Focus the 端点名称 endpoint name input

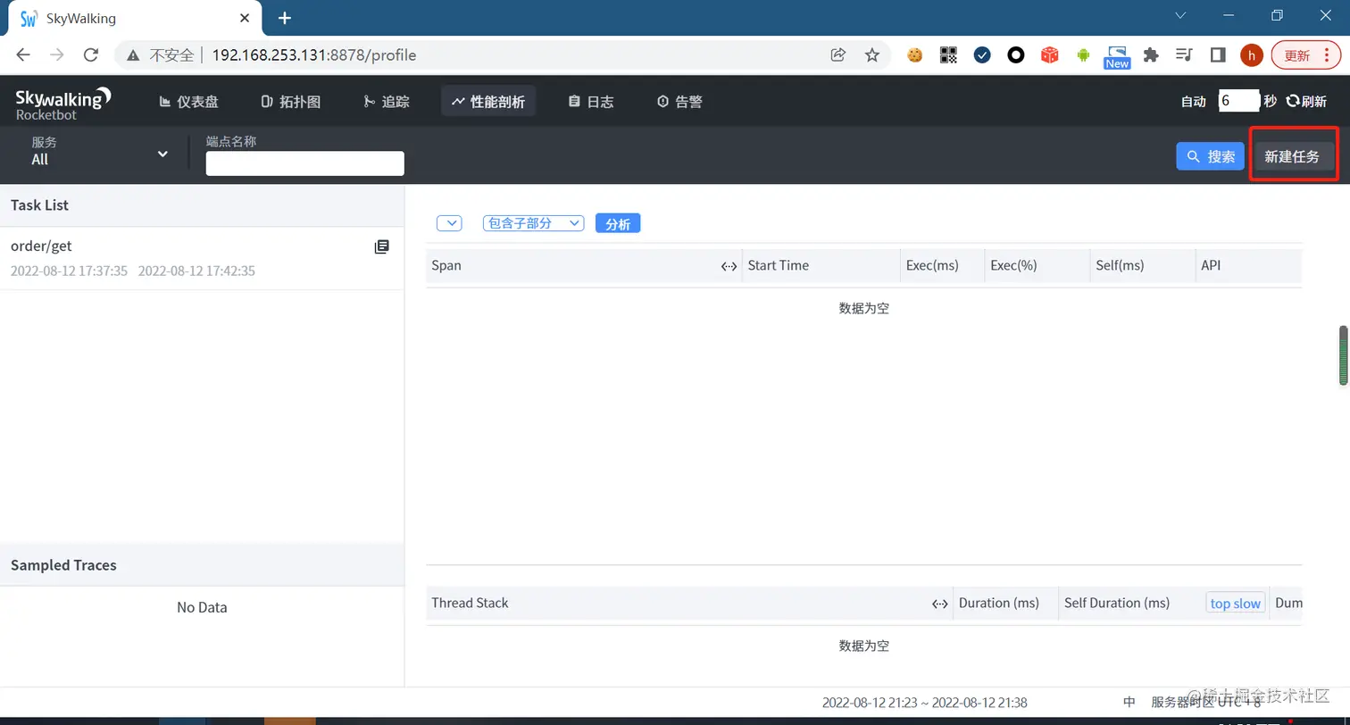pos(305,163)
